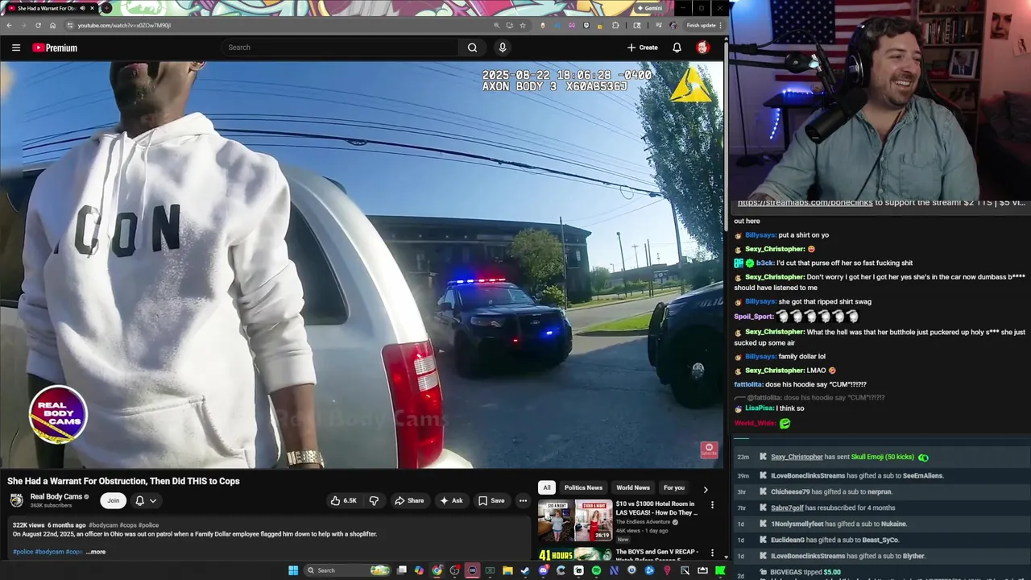Start voice search with the microphone icon
The image size is (1031, 580).
click(x=503, y=48)
